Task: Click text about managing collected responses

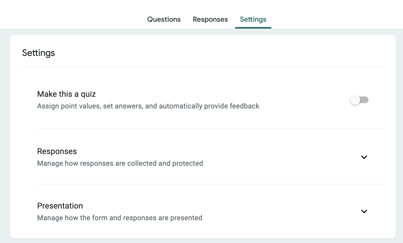Action: [120, 163]
